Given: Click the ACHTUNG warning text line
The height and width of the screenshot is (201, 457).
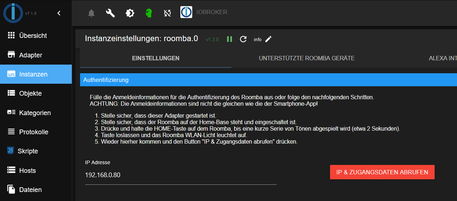Looking at the screenshot, I should [204, 104].
